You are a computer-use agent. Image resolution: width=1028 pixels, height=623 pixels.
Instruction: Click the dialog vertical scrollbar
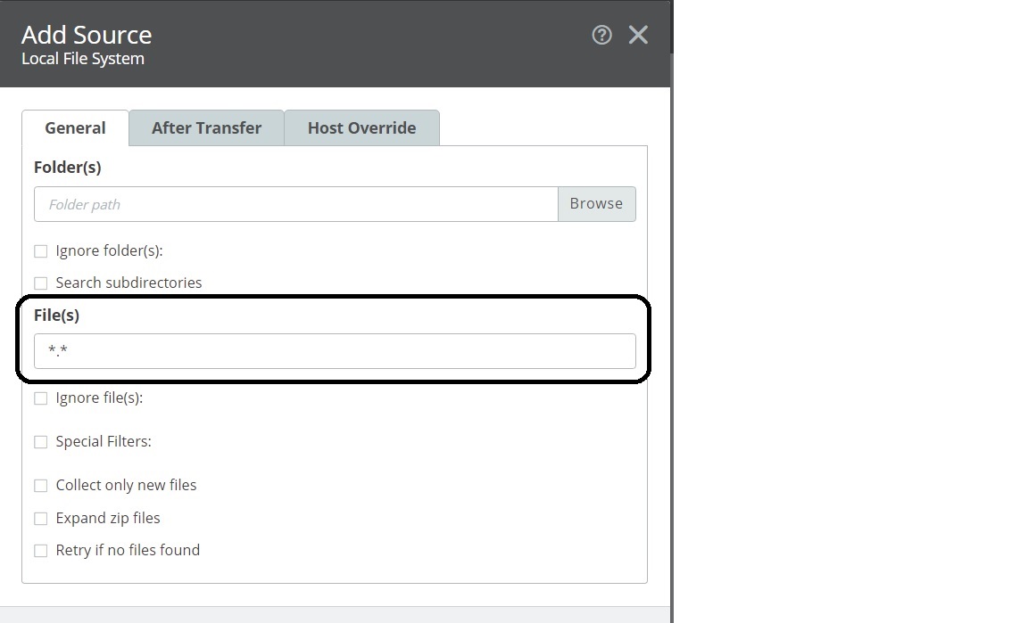[672, 338]
